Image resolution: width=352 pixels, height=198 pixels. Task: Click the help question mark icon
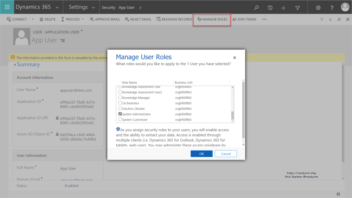tap(332, 8)
